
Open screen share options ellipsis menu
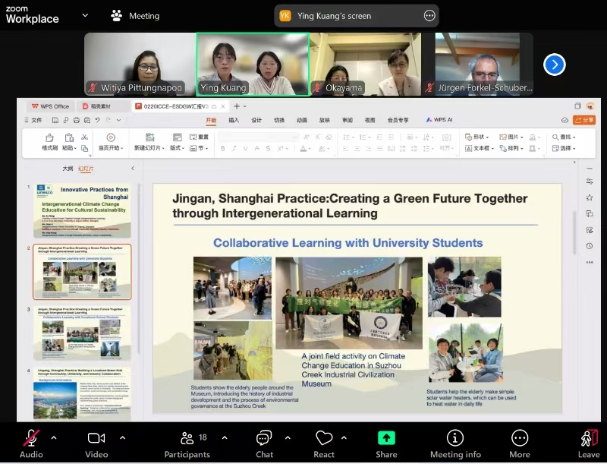click(429, 15)
